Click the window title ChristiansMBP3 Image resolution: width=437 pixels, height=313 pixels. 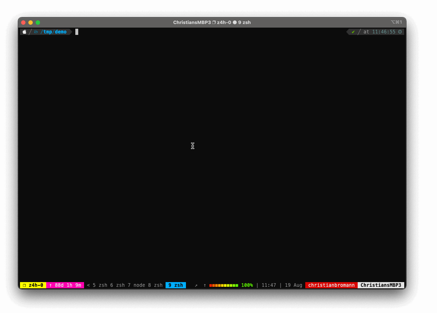point(192,23)
